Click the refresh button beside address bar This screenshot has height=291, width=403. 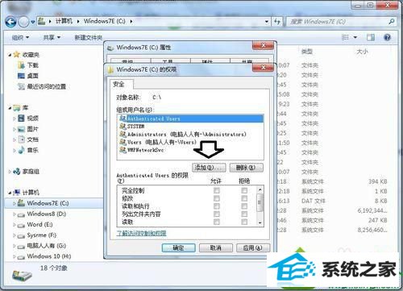pyautogui.click(x=277, y=22)
